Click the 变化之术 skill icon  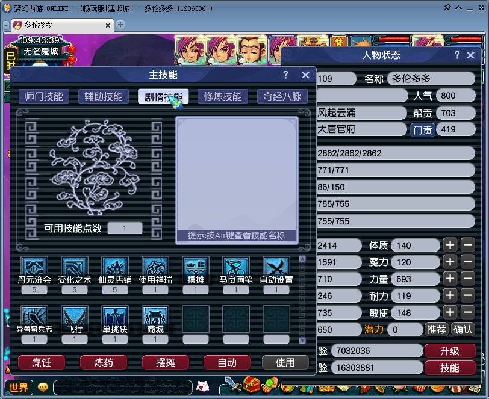75,268
